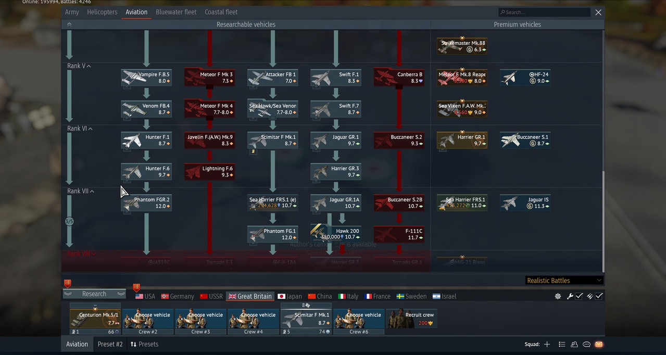The image size is (666, 355).
Task: Open the Realistic Battles mode dropdown
Action: coord(564,280)
